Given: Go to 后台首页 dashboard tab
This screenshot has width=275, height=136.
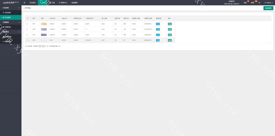Looking at the screenshot, I should (32, 3).
